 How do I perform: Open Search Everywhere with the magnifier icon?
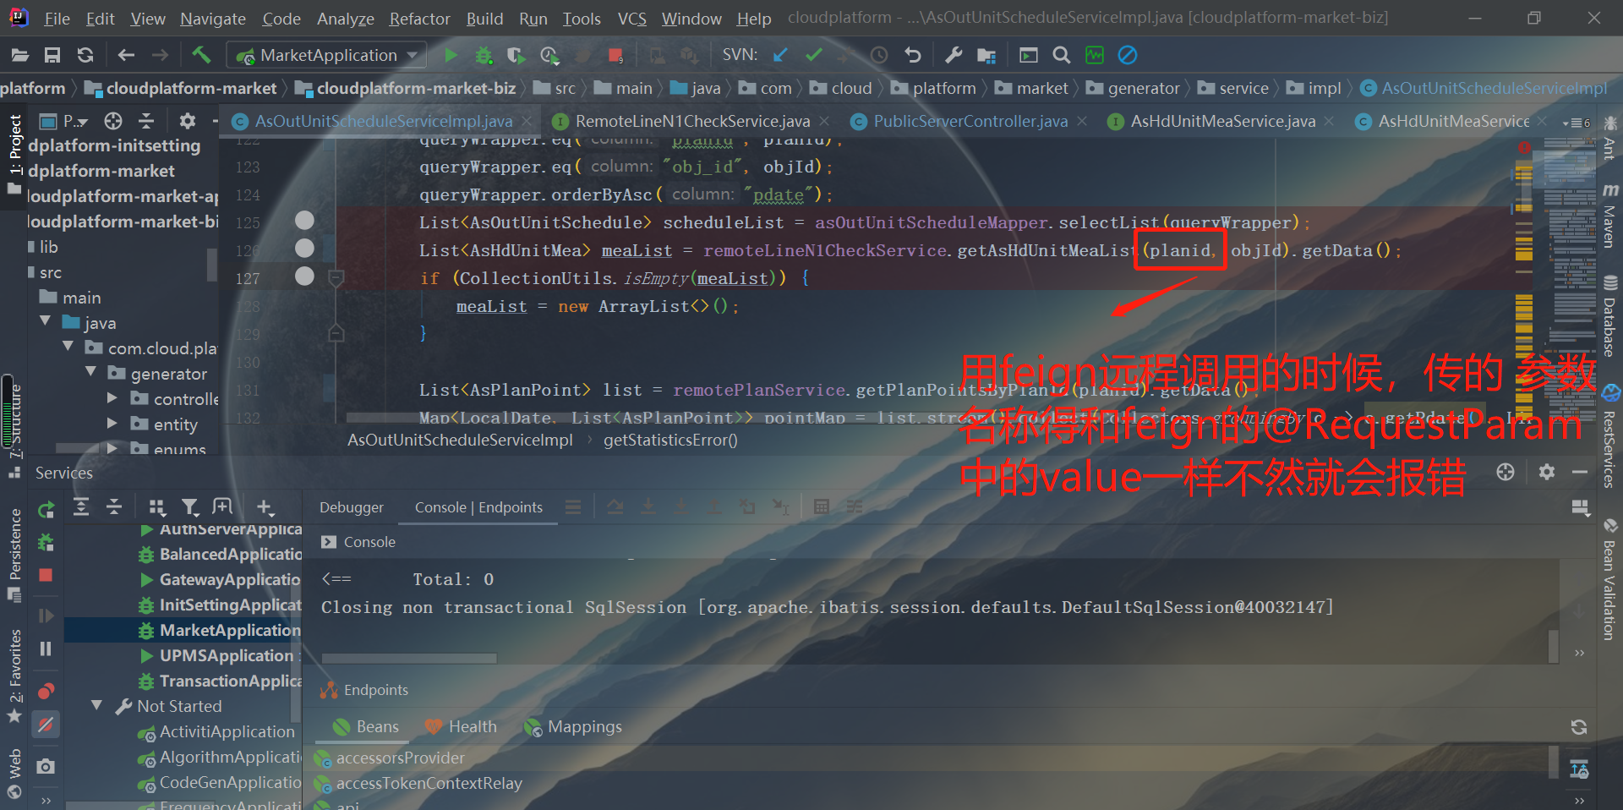coord(1061,55)
